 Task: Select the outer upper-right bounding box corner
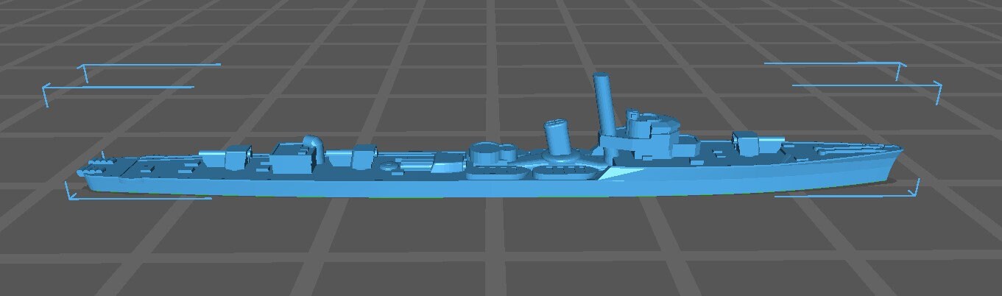(939, 87)
